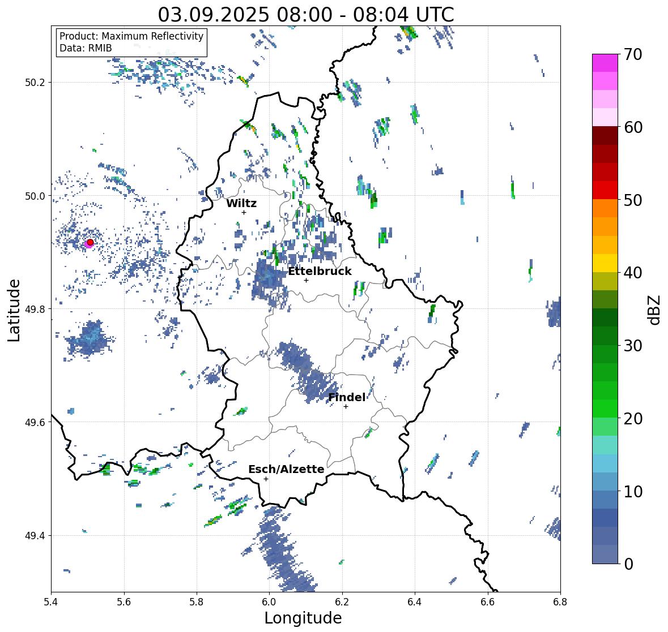Click the 0 tick on the colorbar
Screen dimensions: 668x632
coord(628,564)
